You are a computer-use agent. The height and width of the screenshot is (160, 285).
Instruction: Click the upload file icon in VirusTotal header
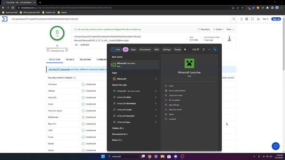point(241,19)
